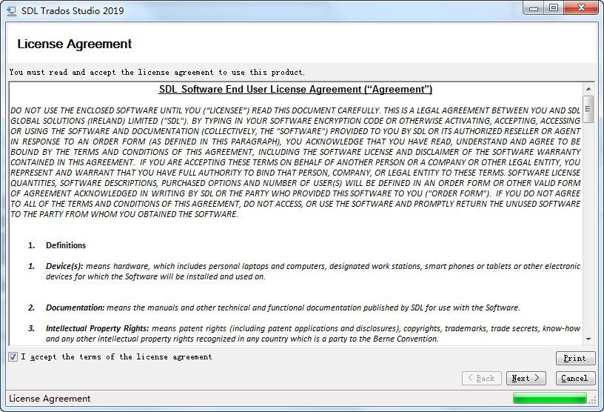This screenshot has height=412, width=604.
Task: Toggle the accept license terms checkbox
Action: pos(13,357)
